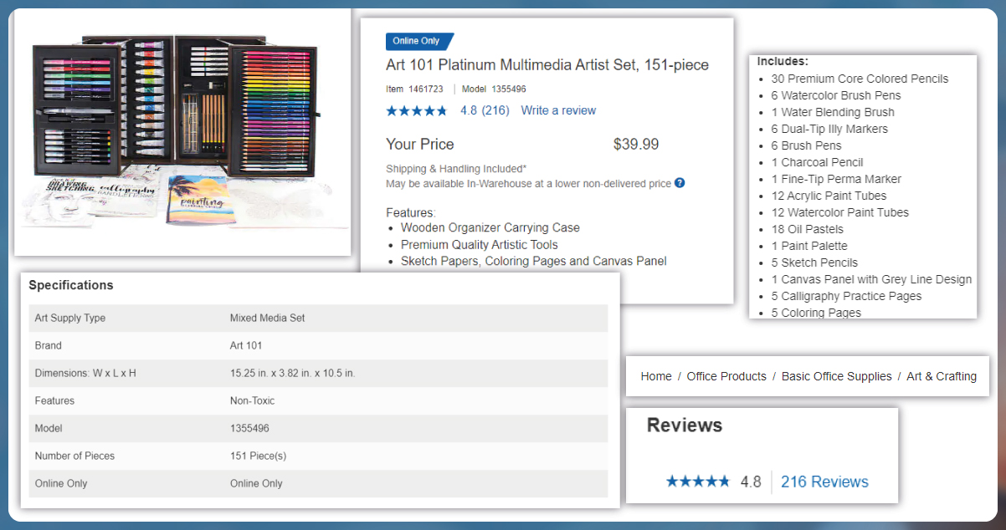
Task: Click the Specifications heading
Action: pyautogui.click(x=71, y=285)
